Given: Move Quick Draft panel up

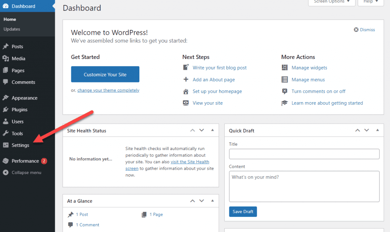Looking at the screenshot, I should coord(357,130).
